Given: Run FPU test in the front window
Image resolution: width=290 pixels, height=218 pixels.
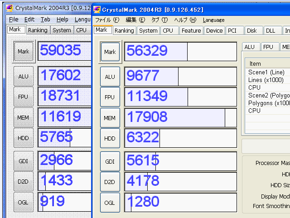Looking at the screenshot, I should point(110,97).
